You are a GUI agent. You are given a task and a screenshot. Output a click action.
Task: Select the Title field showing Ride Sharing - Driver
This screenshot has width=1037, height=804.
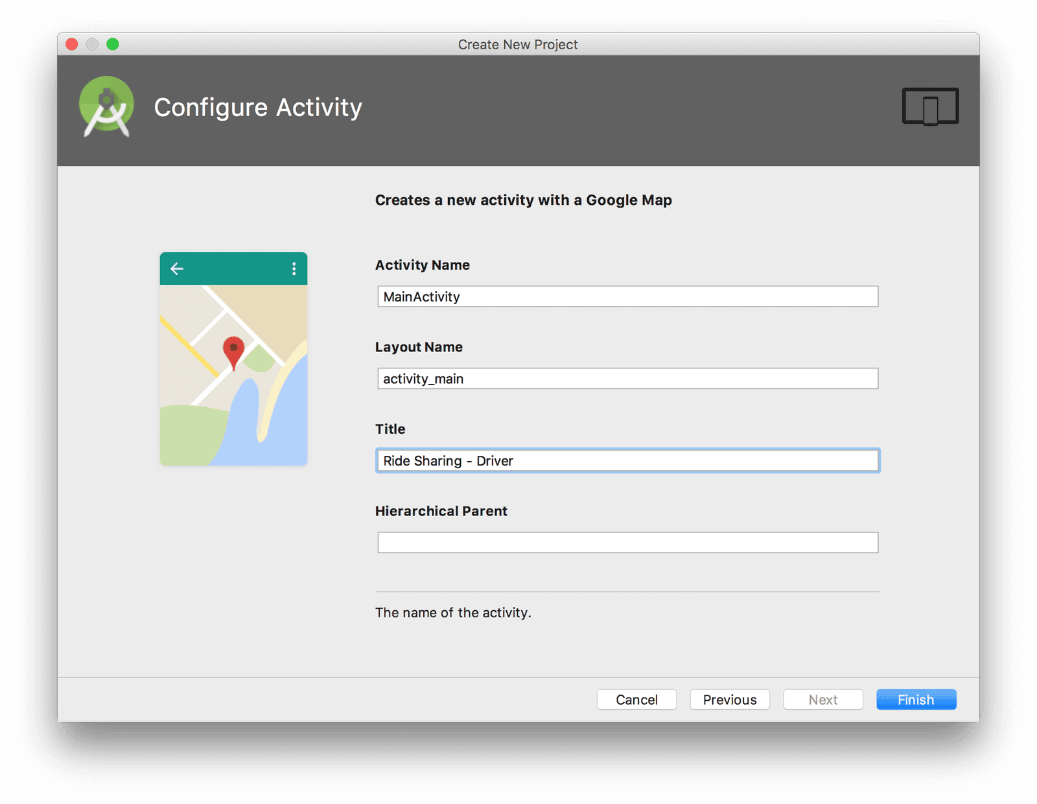(x=627, y=460)
